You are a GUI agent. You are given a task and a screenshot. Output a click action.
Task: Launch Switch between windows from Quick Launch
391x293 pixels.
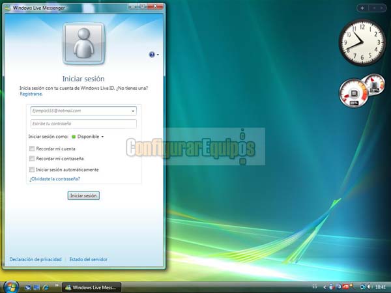click(36, 288)
